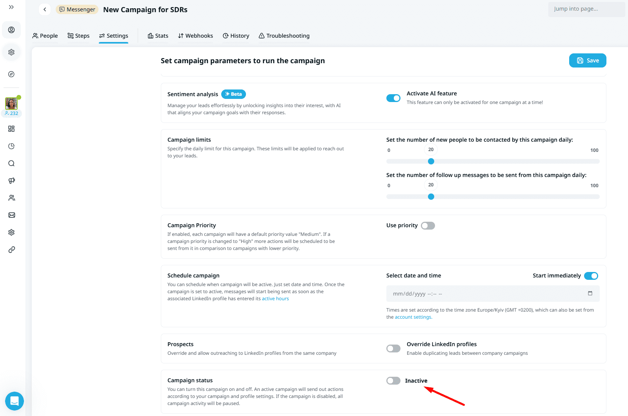Go back using the left chevron button
This screenshot has height=416, width=628.
click(x=45, y=9)
